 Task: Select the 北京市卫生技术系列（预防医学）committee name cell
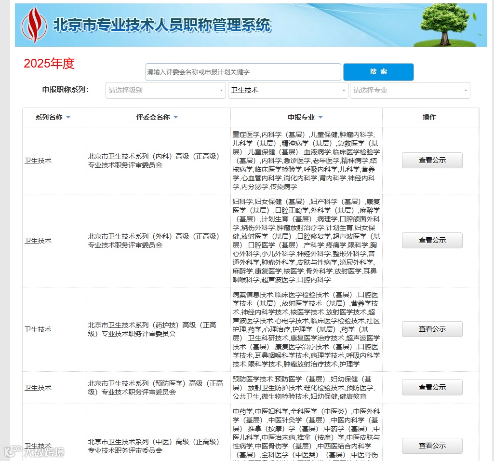click(158, 388)
